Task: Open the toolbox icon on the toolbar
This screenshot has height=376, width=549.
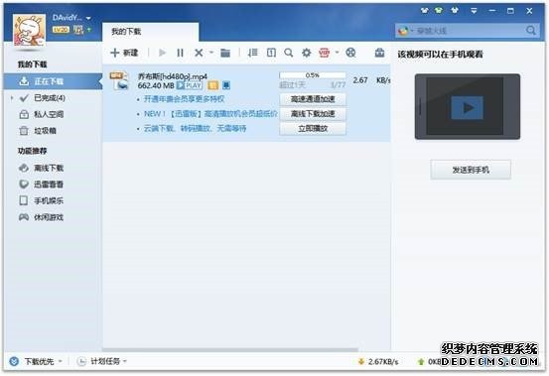Action: point(379,53)
